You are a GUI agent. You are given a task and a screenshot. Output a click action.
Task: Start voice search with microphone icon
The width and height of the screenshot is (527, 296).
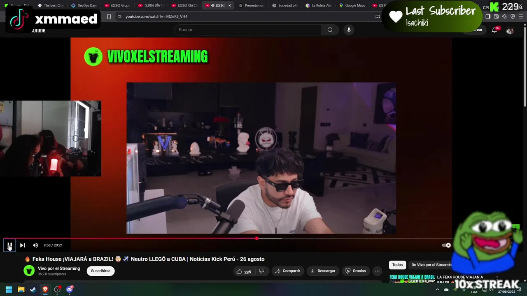point(349,30)
